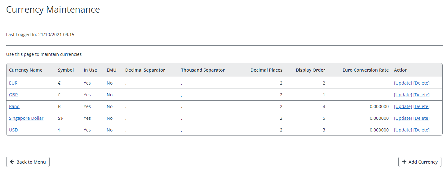447x175 pixels.
Task: Open the USD currency link
Action: coord(13,130)
